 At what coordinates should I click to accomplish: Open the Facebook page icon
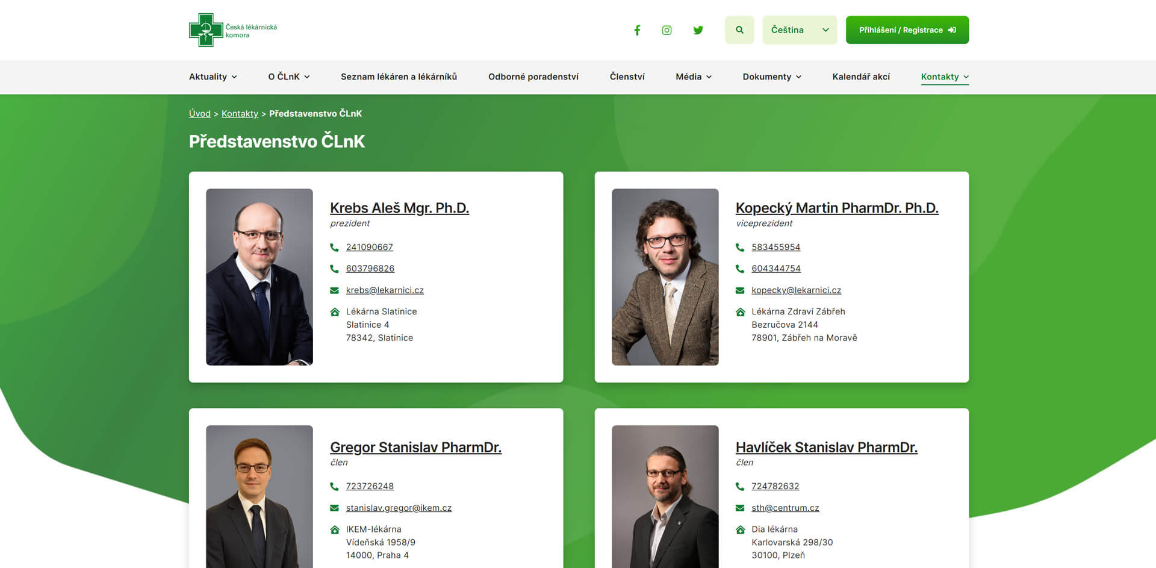(x=637, y=30)
